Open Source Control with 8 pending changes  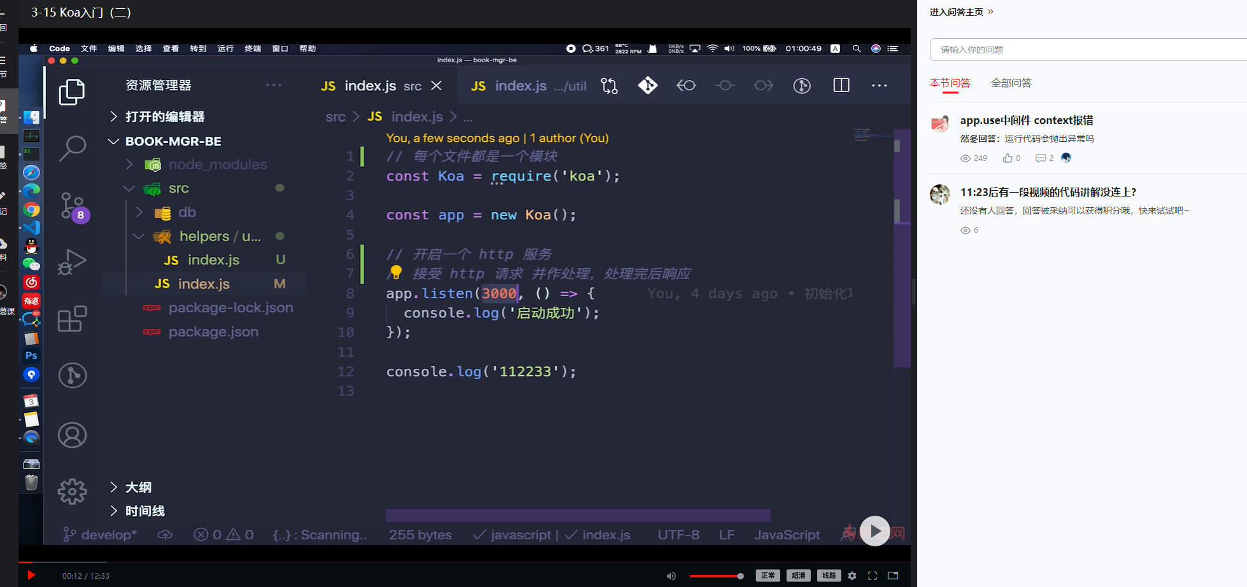click(x=75, y=207)
